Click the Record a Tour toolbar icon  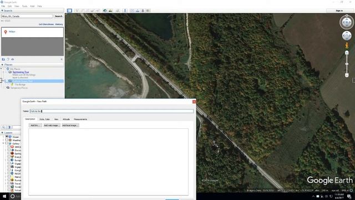coord(98,11)
